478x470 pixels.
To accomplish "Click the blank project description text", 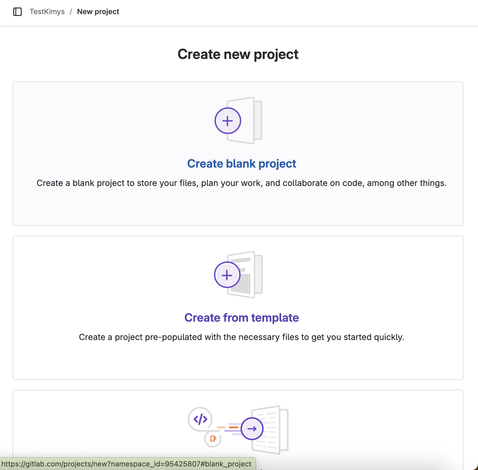I will pos(241,183).
